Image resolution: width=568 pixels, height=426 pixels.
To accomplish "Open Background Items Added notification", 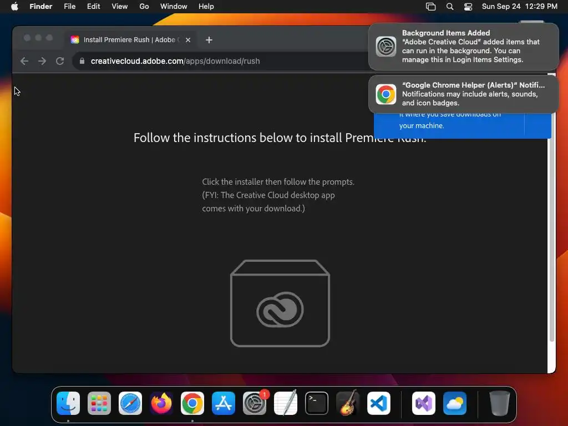I will [463, 47].
